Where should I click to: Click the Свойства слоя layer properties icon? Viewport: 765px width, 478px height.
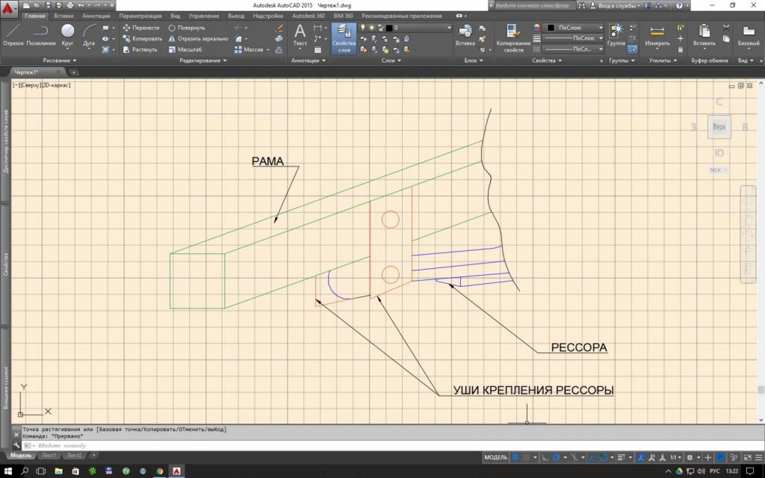point(344,37)
